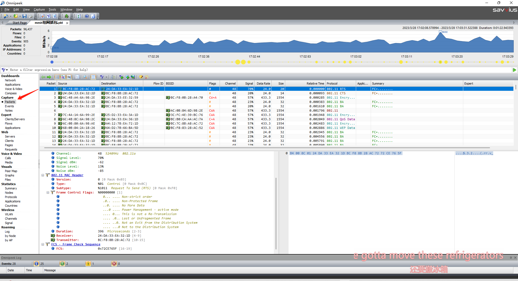Collapse the Frame Control Flags node
This screenshot has width=518, height=281.
coord(48,192)
